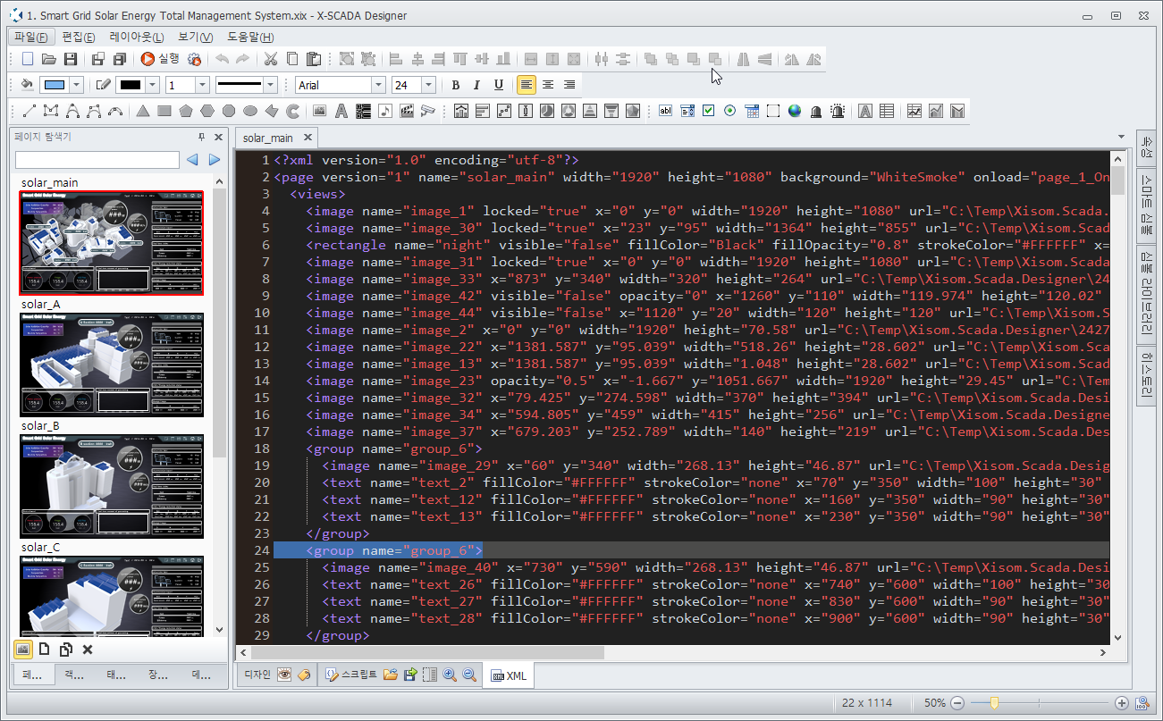Viewport: 1163px width, 721px height.
Task: Insert an image with the picture tool
Action: [319, 111]
